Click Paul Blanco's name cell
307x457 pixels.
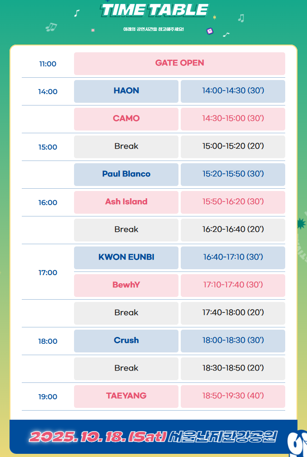126,174
